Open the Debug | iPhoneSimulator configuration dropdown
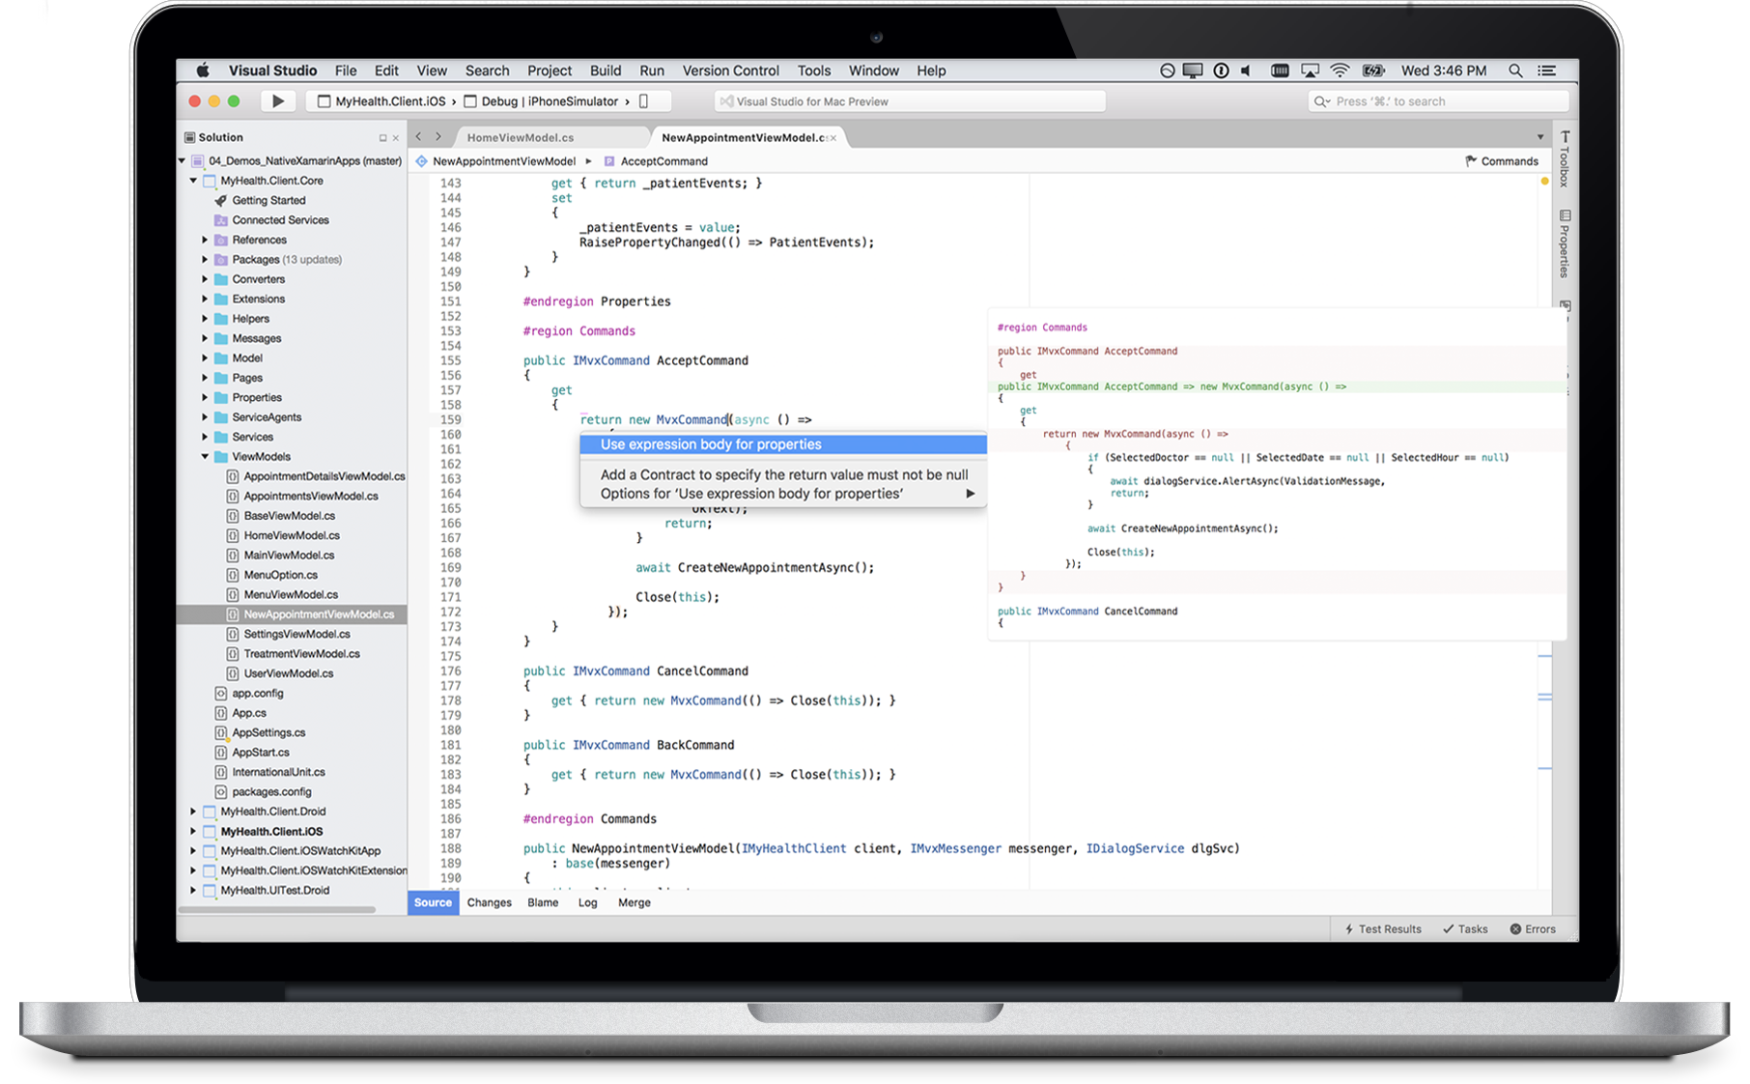The width and height of the screenshot is (1750, 1084). point(550,100)
